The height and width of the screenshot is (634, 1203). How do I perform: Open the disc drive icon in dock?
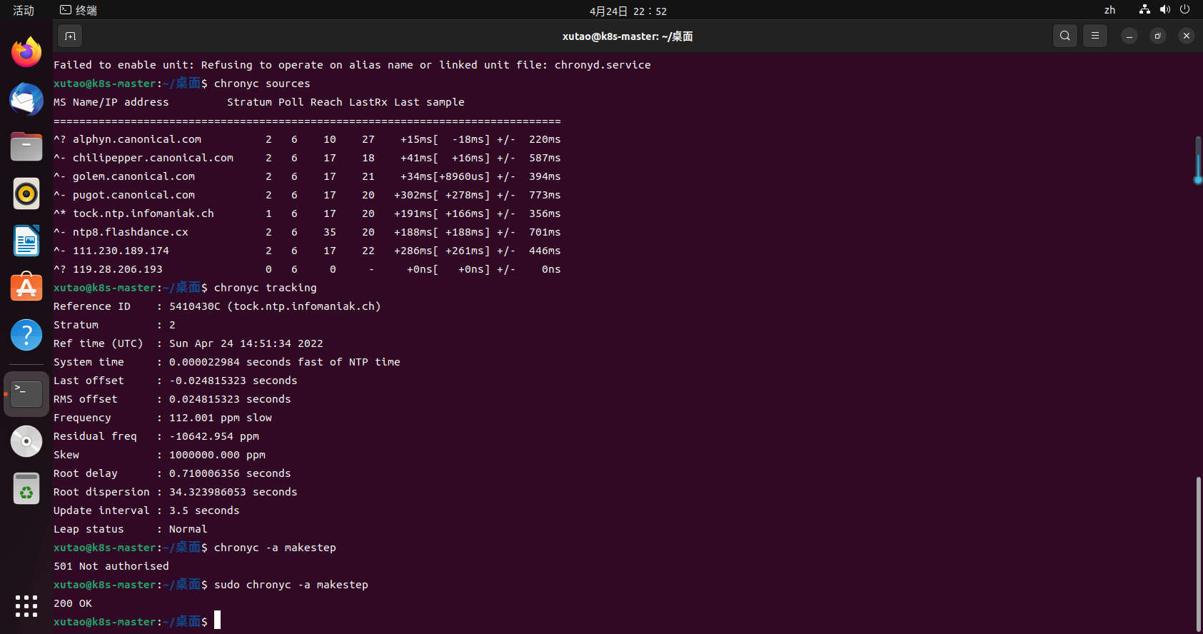tap(26, 441)
